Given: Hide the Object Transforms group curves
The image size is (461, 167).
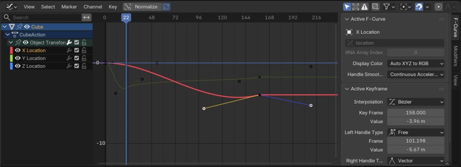Looking at the screenshot, I should click(x=26, y=43).
